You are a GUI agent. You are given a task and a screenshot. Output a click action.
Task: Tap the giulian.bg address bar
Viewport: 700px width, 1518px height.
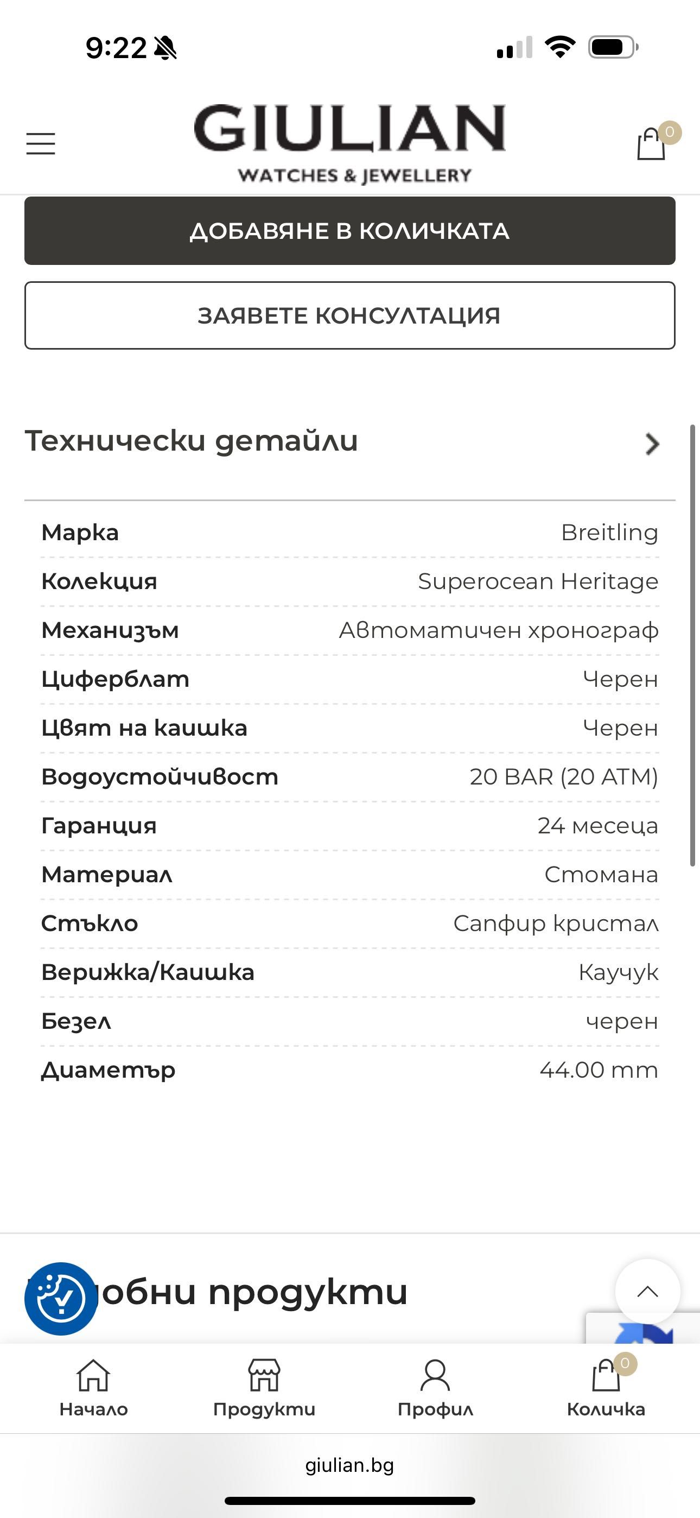point(350,1465)
